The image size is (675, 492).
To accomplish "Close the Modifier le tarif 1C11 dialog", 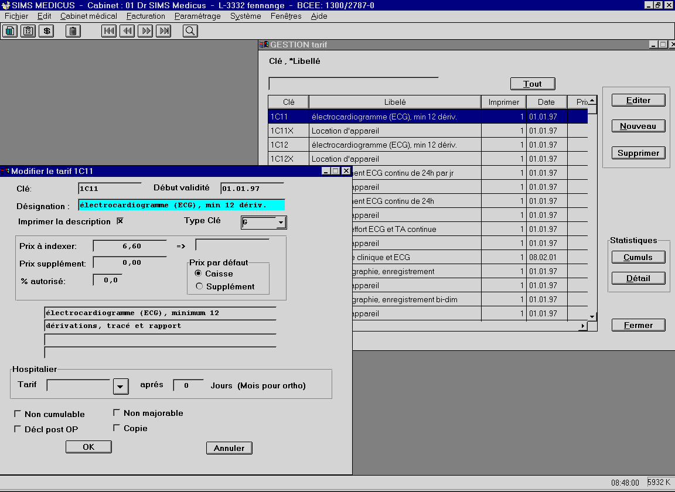I will [x=346, y=171].
